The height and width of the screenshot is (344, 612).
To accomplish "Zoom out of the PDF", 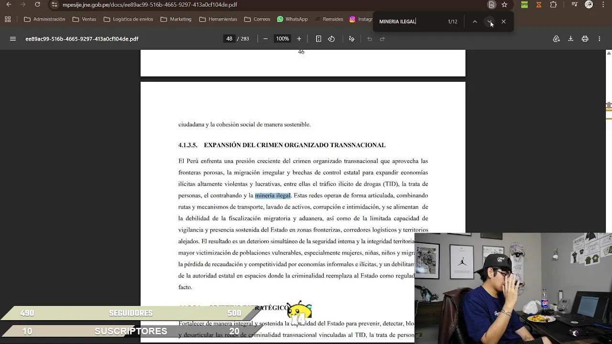I will click(266, 39).
